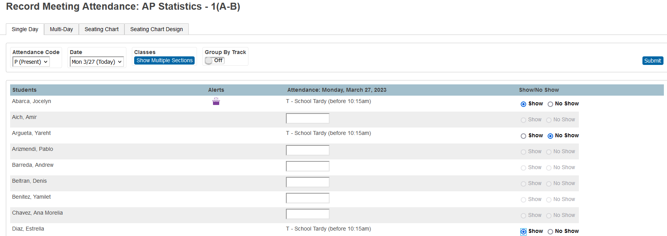The image size is (667, 236).
Task: Click attendance input for Barreda, Andrew
Action: point(307,166)
